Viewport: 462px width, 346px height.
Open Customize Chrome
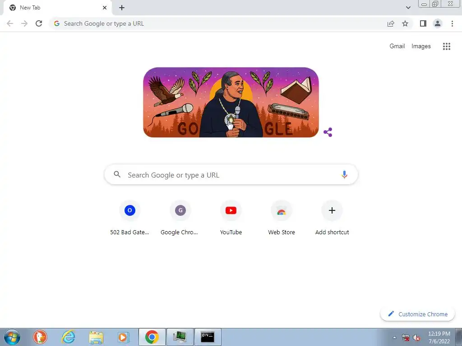pos(417,314)
